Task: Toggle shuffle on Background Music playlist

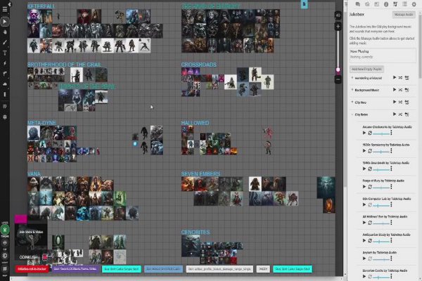Action: coord(400,90)
